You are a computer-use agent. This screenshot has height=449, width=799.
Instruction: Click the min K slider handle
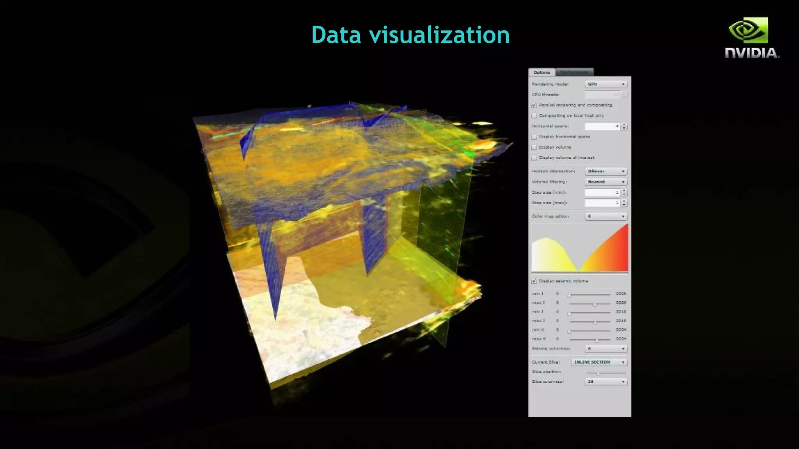click(570, 331)
